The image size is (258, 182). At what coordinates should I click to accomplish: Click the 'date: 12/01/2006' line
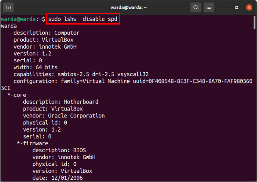[57, 178]
